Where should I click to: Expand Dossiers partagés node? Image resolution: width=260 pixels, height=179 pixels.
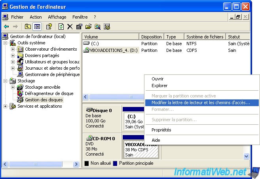(13, 55)
